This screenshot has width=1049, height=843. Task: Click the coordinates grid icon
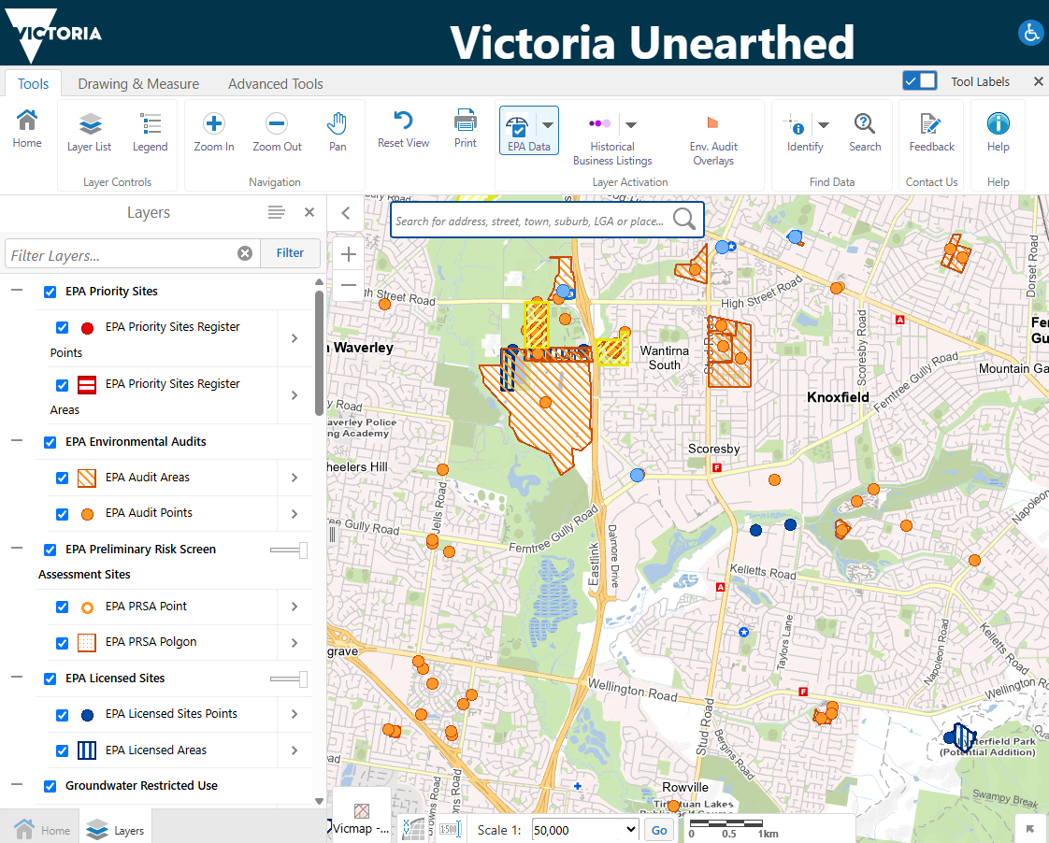tap(413, 829)
